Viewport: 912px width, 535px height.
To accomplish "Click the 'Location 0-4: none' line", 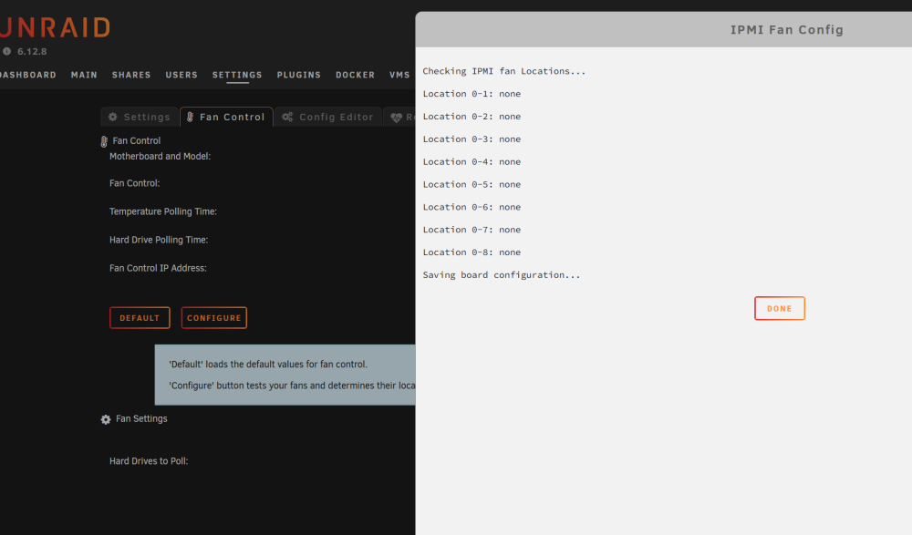I will [472, 161].
